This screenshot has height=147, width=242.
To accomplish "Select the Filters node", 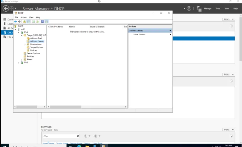I will tap(30, 59).
